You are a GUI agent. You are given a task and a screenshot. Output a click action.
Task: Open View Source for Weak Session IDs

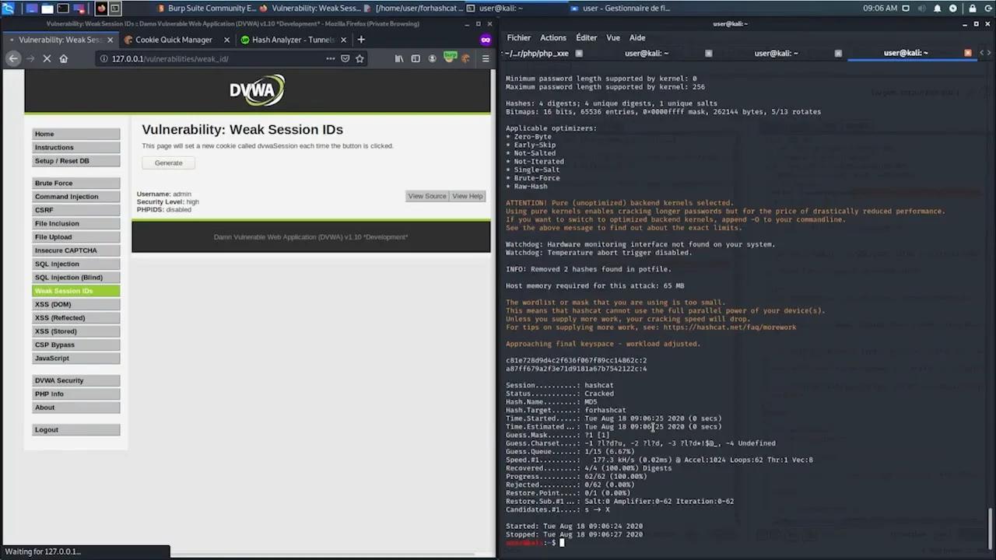click(426, 196)
